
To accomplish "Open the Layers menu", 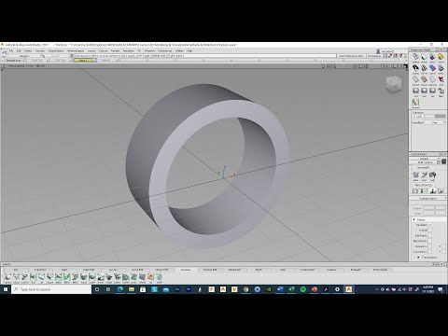I will tap(91, 50).
